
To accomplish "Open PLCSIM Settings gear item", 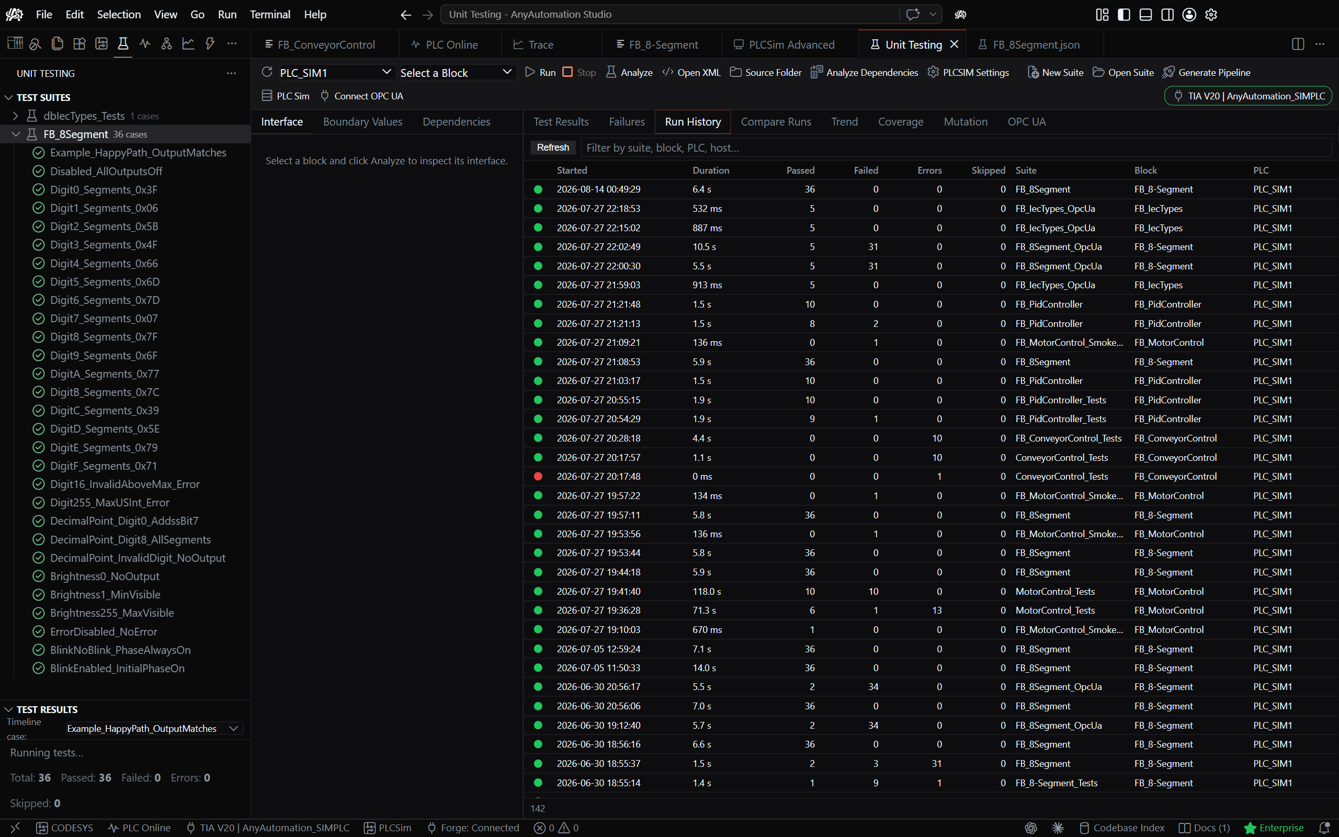I will click(968, 73).
